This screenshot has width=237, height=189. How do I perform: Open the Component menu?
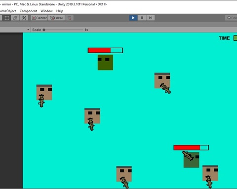pyautogui.click(x=28, y=11)
